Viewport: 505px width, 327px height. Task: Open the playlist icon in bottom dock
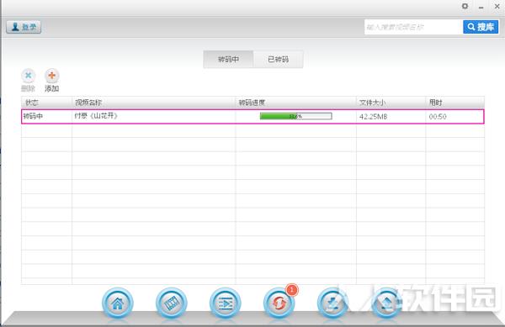(x=225, y=303)
